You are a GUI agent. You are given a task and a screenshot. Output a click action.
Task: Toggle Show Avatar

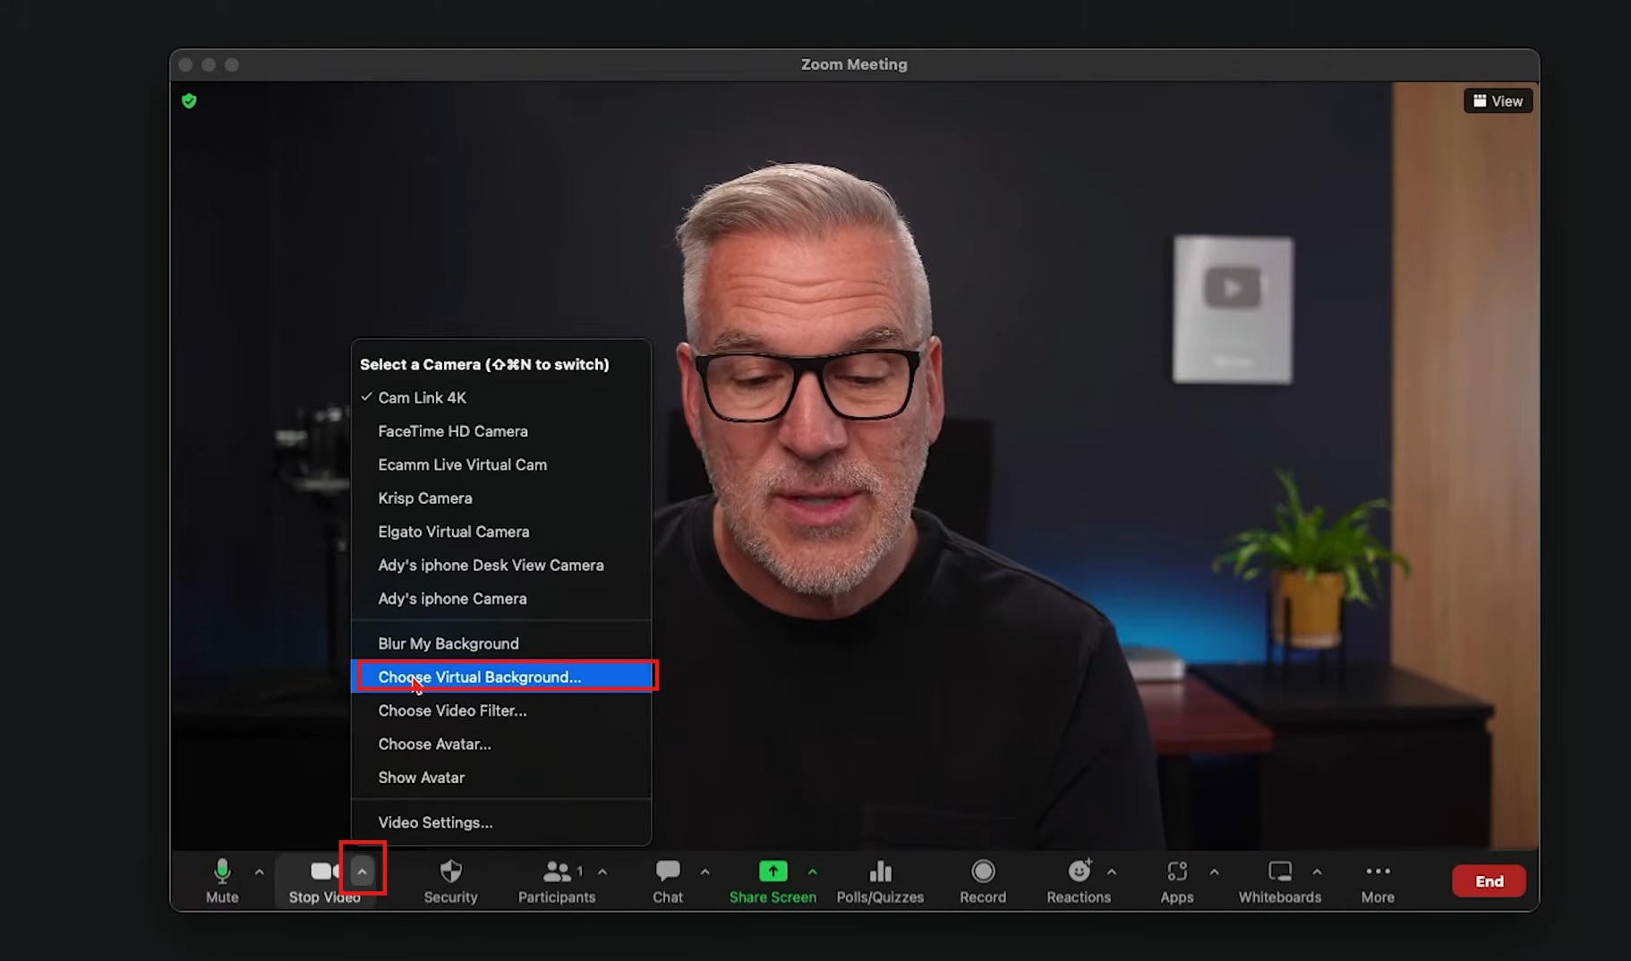coord(501,778)
